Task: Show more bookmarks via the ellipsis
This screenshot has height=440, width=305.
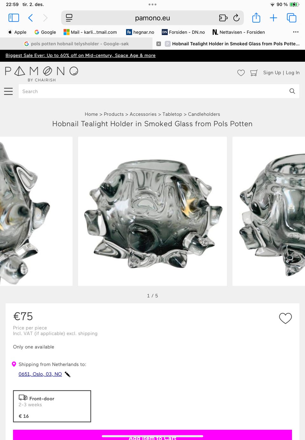Action: (x=295, y=32)
